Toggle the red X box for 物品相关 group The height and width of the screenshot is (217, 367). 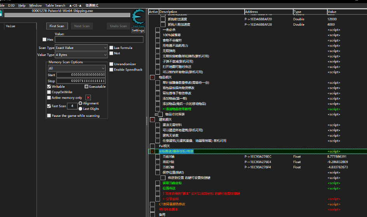pyautogui.click(x=152, y=77)
